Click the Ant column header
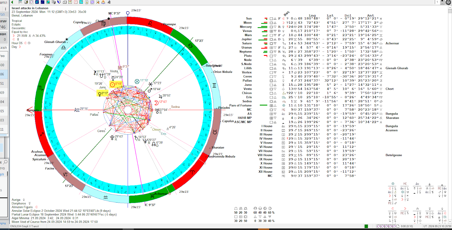452x230 pixels. point(371,16)
